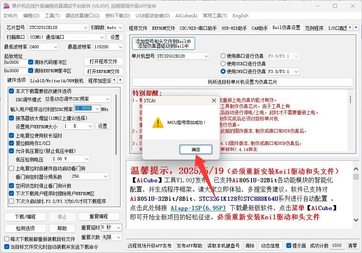Click 远程现场升级APP发布 button
This screenshot has width=362, height=253.
pyautogui.click(x=150, y=246)
